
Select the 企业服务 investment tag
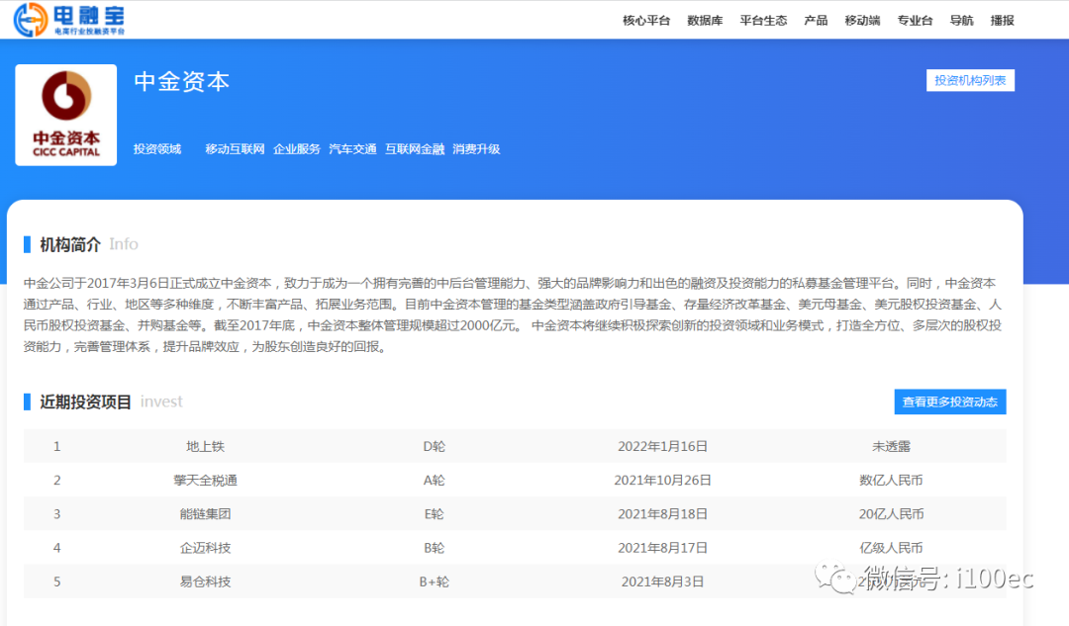297,149
